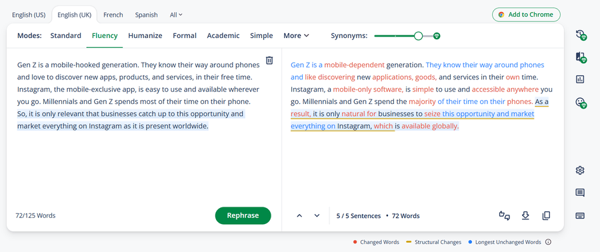This screenshot has height=252, width=600.
Task: Click "natural for" in output
Action: pyautogui.click(x=359, y=113)
